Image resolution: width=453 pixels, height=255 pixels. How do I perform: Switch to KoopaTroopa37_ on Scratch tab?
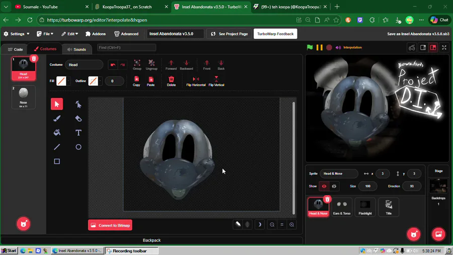pyautogui.click(x=131, y=7)
